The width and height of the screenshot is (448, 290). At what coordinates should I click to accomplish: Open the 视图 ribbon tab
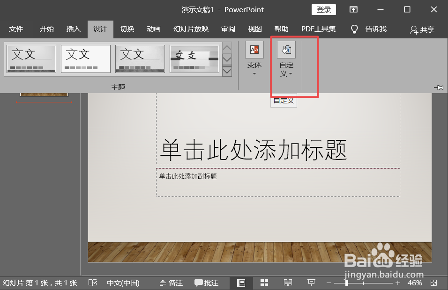pos(254,29)
